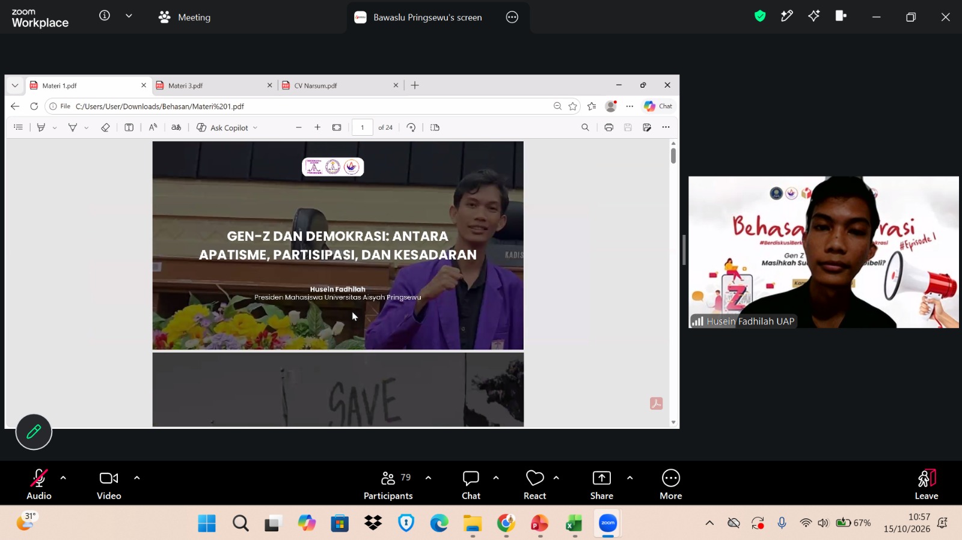
Task: Click the green annotate pencil button
Action: (x=34, y=432)
